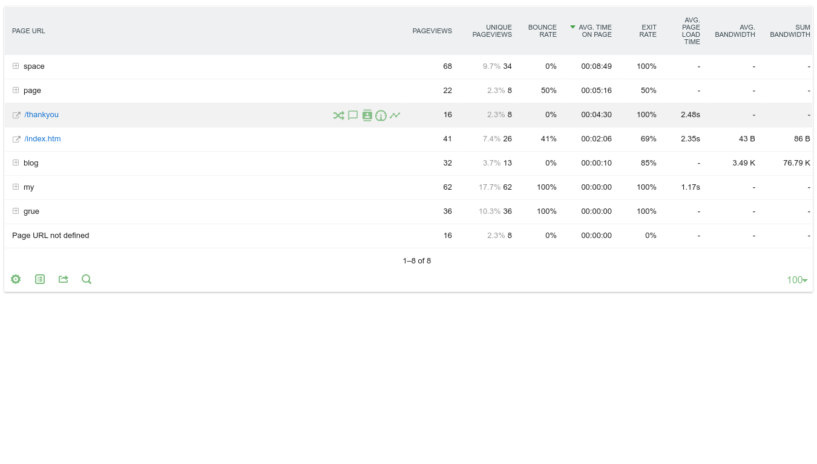817x464 pixels.
Task: Open the /thankyou page link
Action: point(42,115)
